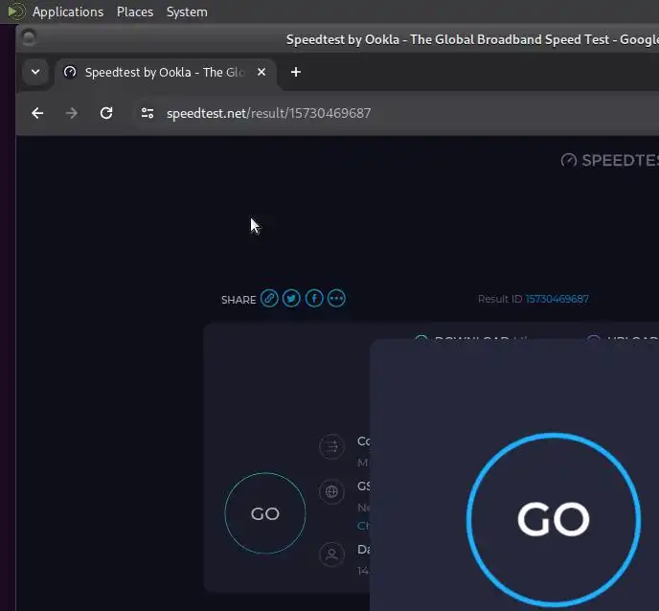Open Result ID 15730469687 link
Image resolution: width=659 pixels, height=611 pixels.
[x=557, y=299]
